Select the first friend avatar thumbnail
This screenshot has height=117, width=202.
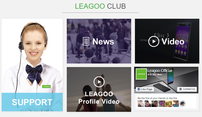(x=141, y=104)
